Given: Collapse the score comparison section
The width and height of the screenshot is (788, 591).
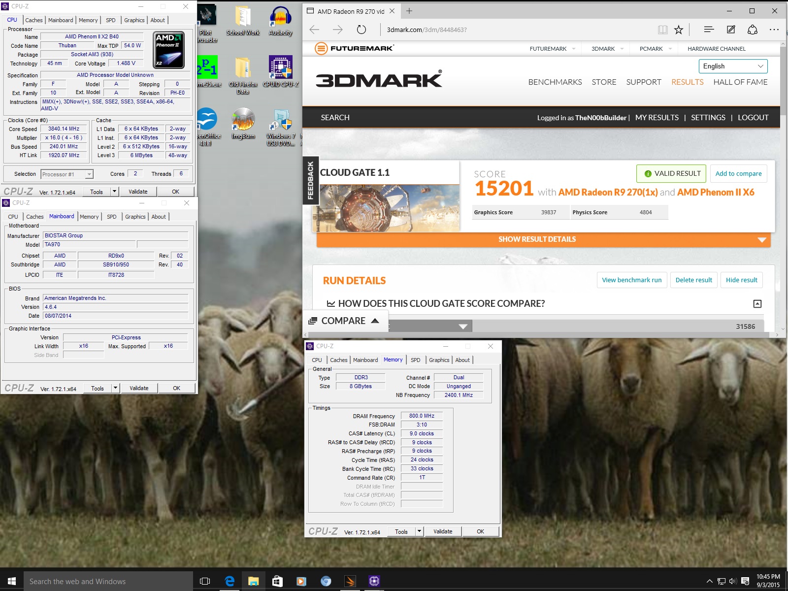Looking at the screenshot, I should click(757, 304).
